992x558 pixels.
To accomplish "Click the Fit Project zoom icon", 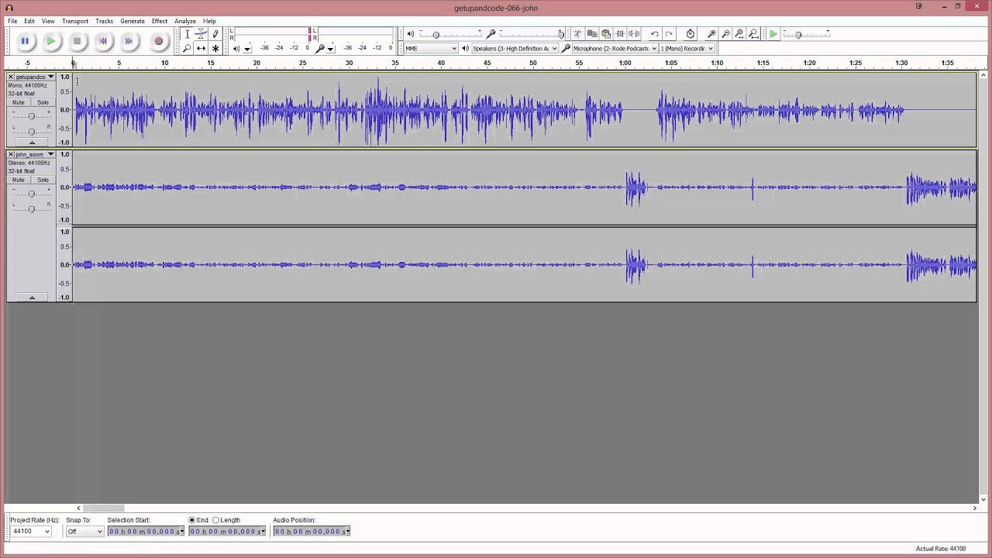I will 753,34.
